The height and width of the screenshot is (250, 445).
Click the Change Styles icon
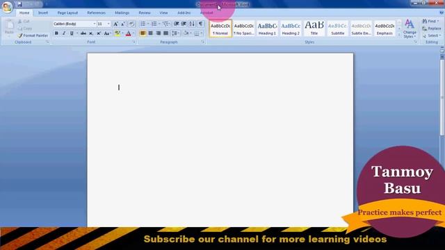(410, 29)
